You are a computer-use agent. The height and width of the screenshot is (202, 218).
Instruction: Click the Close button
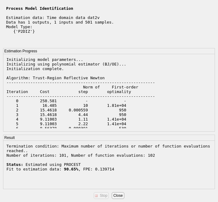point(118,196)
